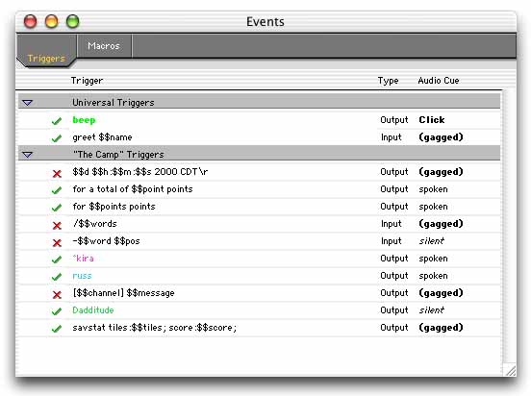Screen dimensions: 531x396
Task: Click the Trigger column header
Action: pos(87,81)
